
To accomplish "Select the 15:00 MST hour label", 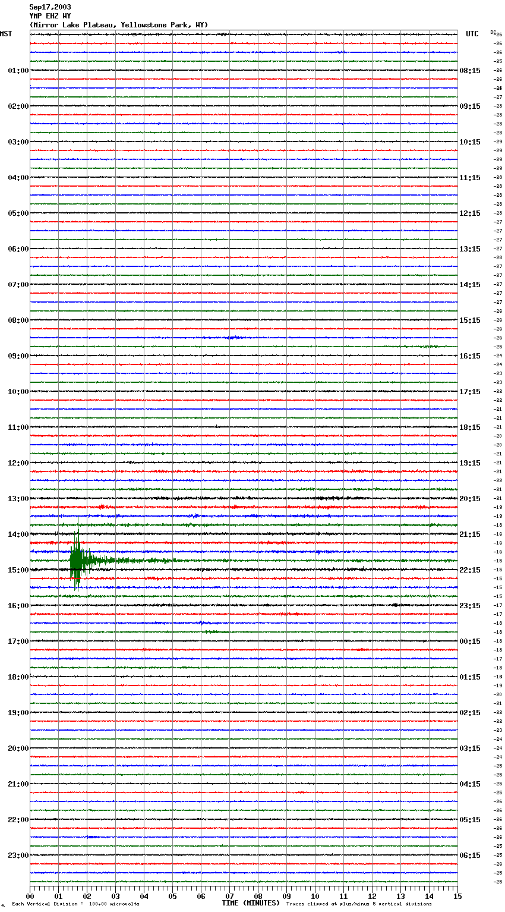I will 18,570.
